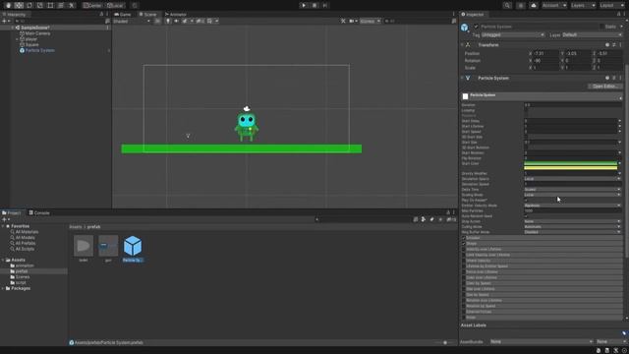Select Main Camera in Hierarchy
The width and height of the screenshot is (629, 354).
pyautogui.click(x=37, y=33)
